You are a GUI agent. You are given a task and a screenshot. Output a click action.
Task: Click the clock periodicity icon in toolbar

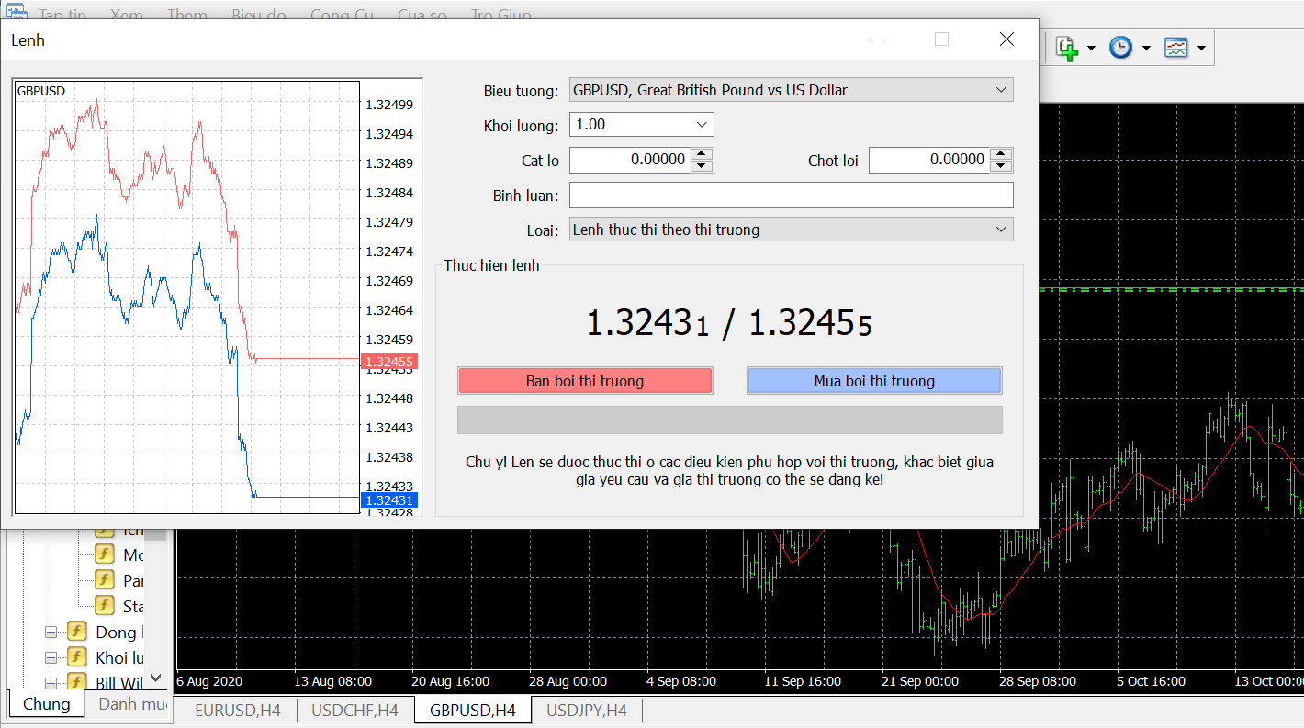tap(1120, 48)
